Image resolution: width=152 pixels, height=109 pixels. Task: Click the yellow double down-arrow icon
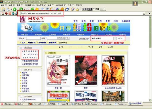pyautogui.click(x=135, y=4)
